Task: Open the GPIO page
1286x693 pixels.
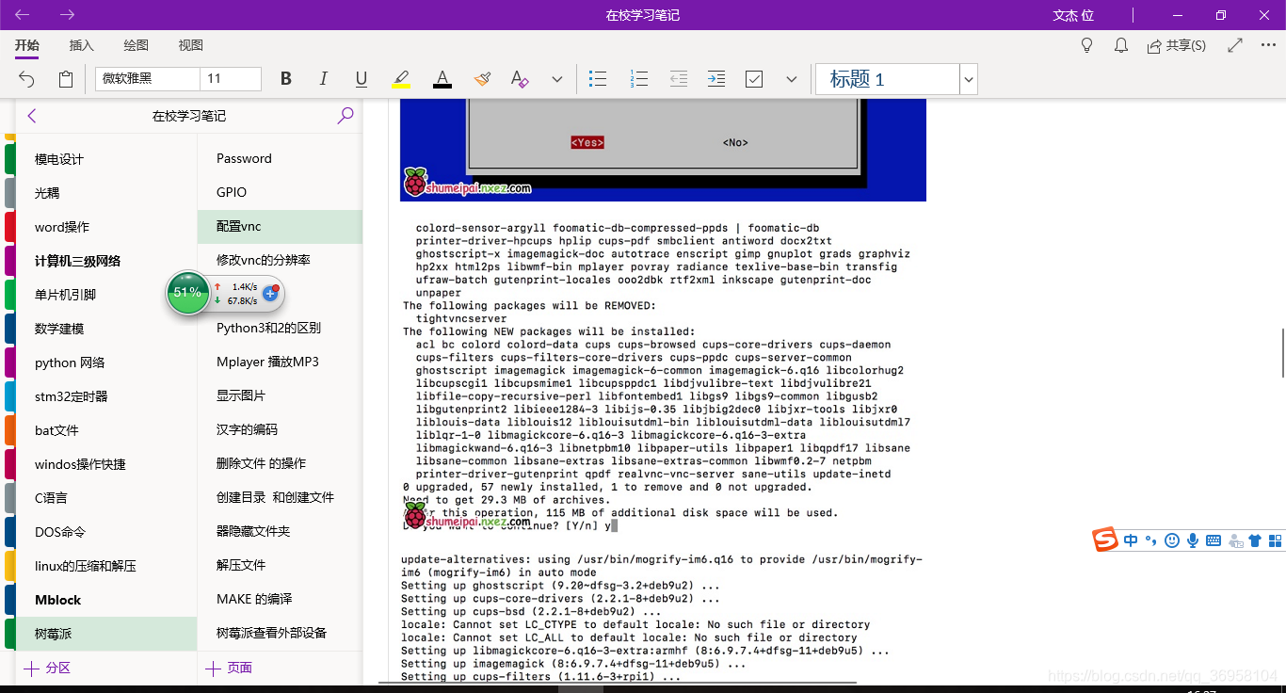Action: [x=280, y=192]
